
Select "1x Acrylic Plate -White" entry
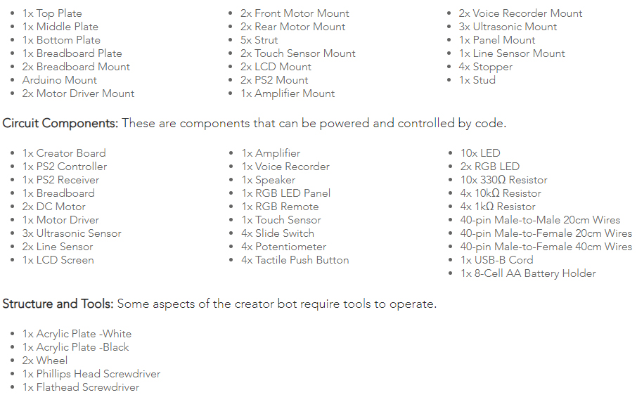(x=77, y=334)
